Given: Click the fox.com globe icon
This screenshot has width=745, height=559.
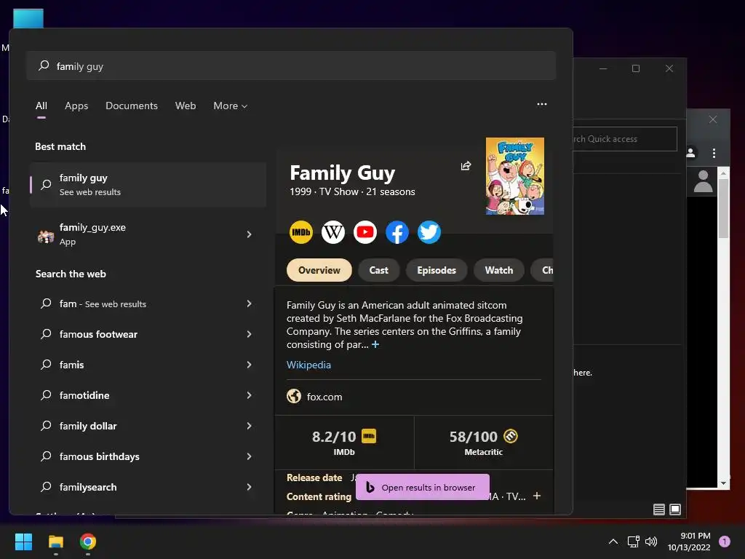Looking at the screenshot, I should coord(294,396).
